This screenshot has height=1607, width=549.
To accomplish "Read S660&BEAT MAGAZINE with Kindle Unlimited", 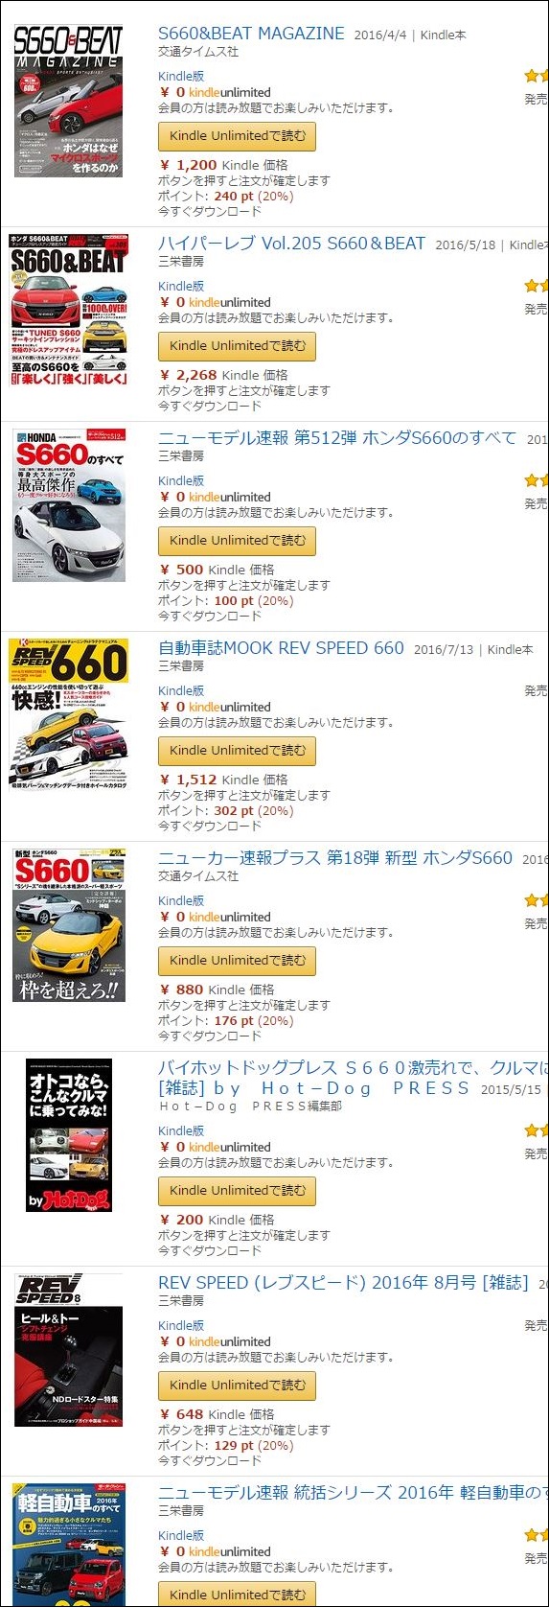I will 237,136.
